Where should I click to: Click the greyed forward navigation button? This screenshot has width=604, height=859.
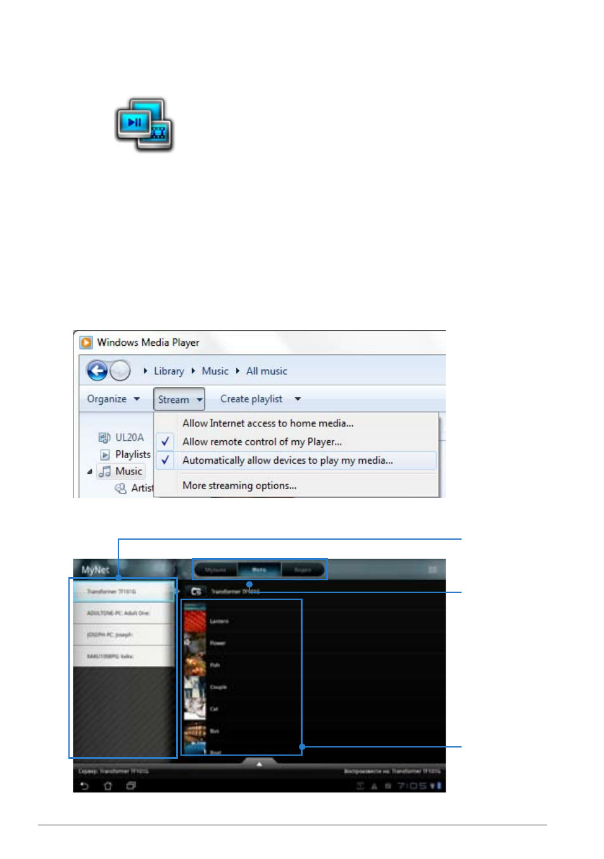[120, 371]
